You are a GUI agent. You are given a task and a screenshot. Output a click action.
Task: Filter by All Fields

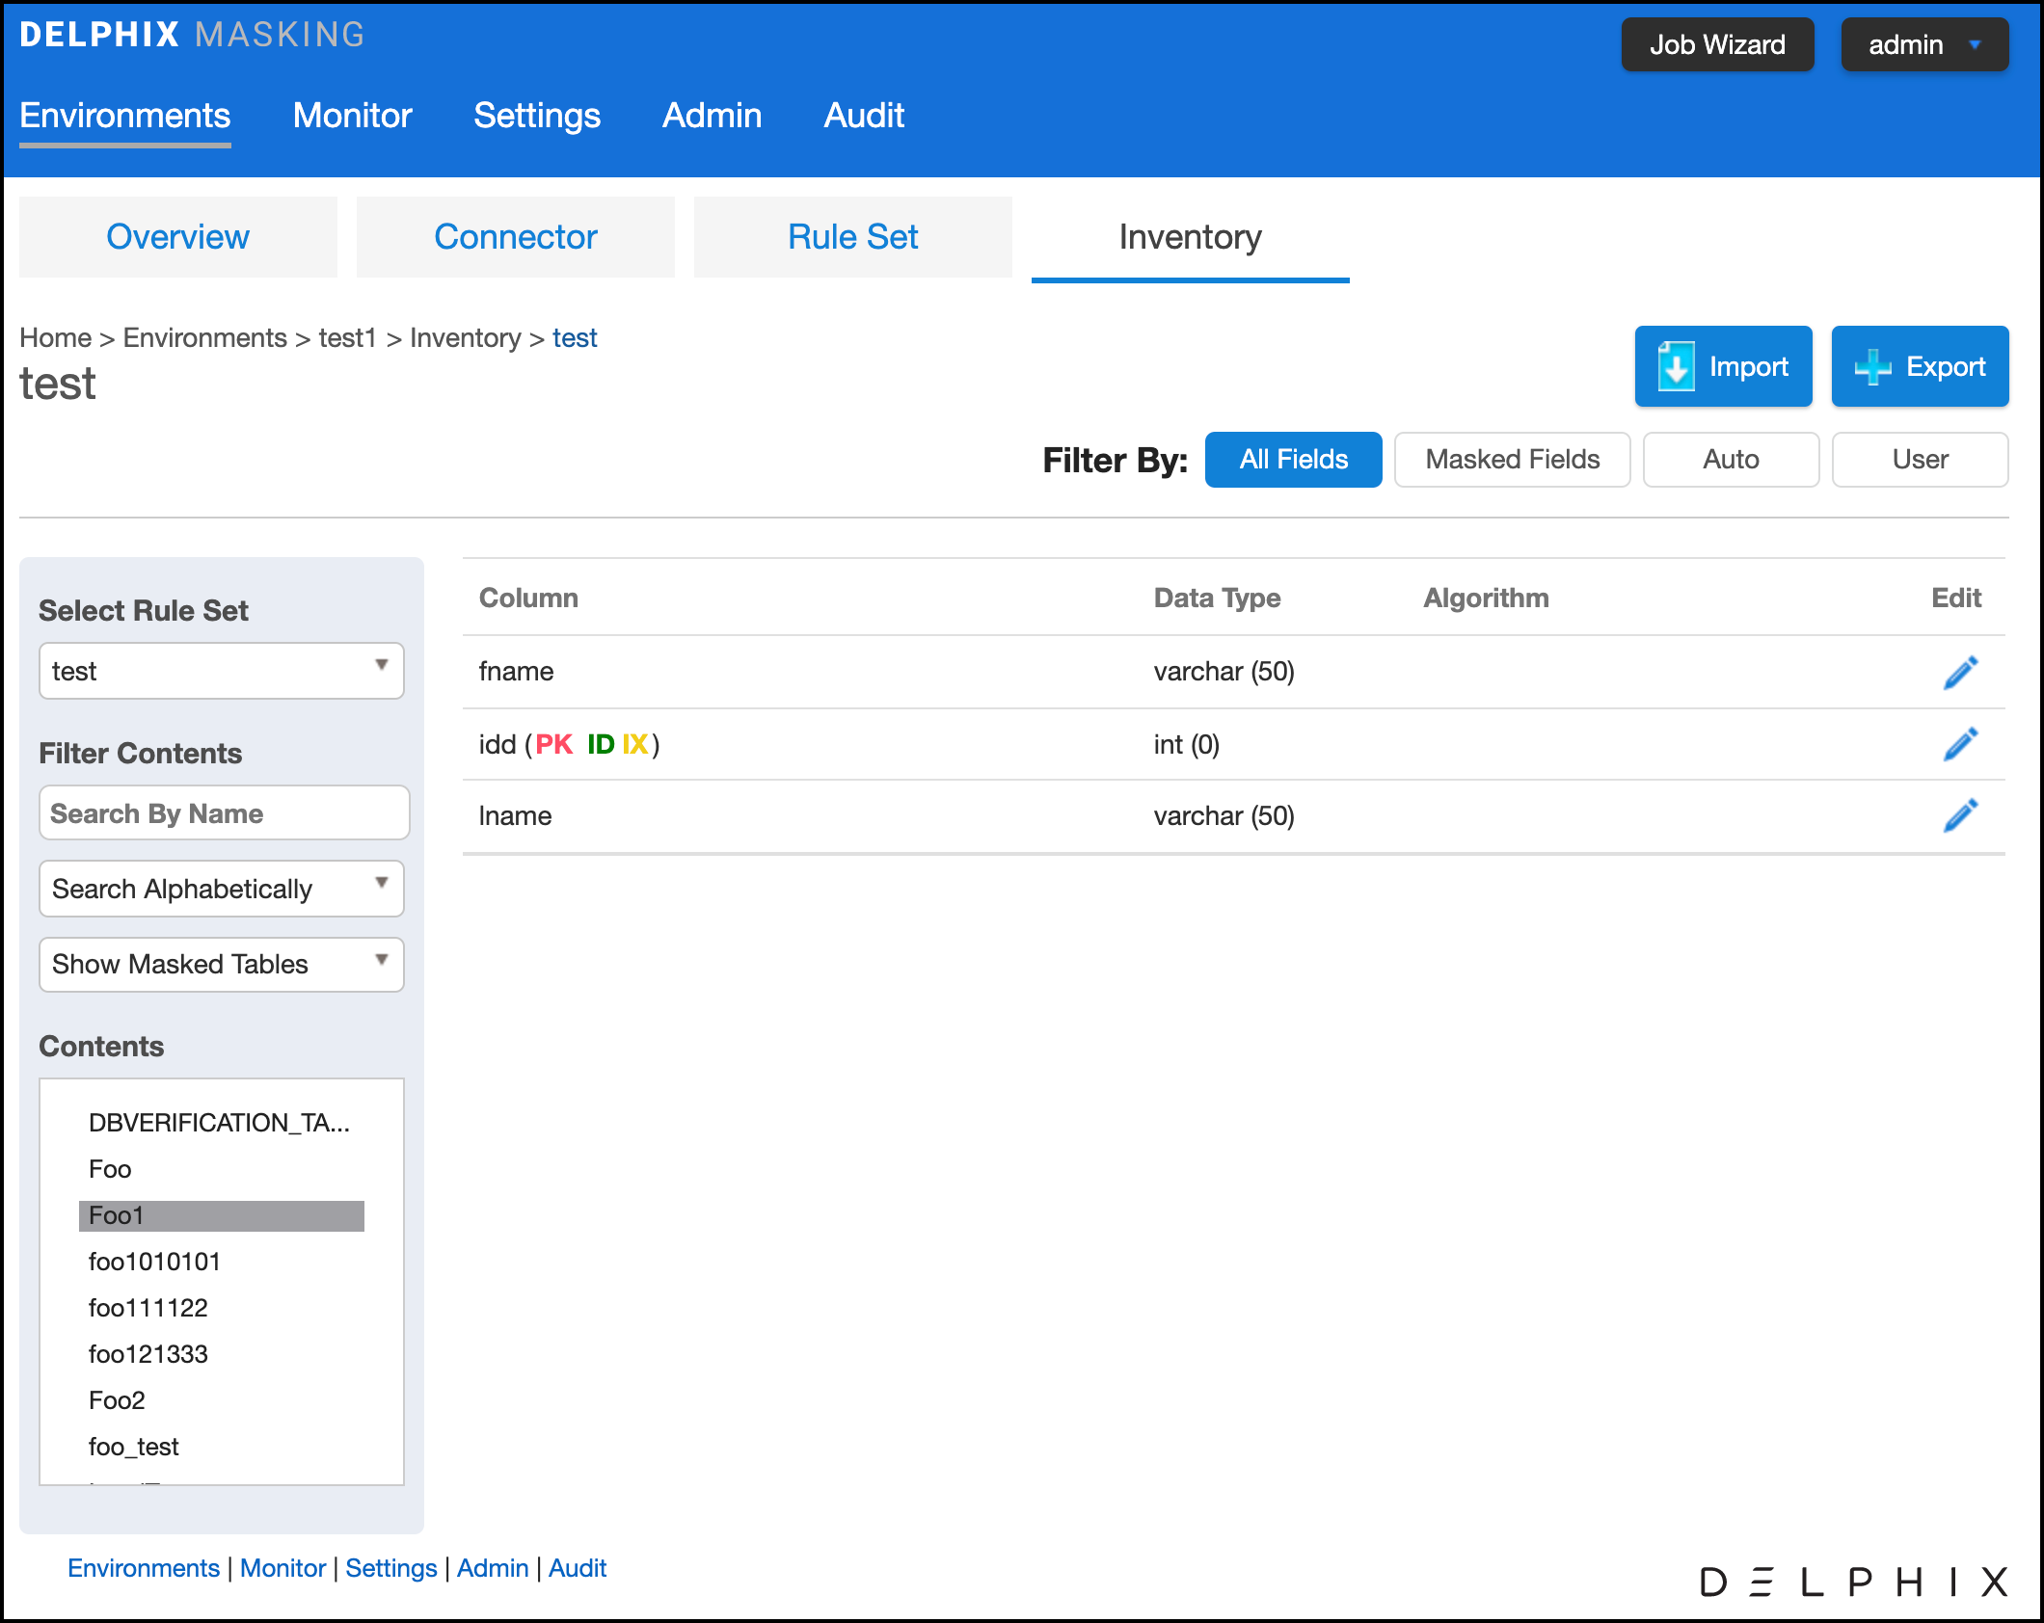coord(1293,460)
